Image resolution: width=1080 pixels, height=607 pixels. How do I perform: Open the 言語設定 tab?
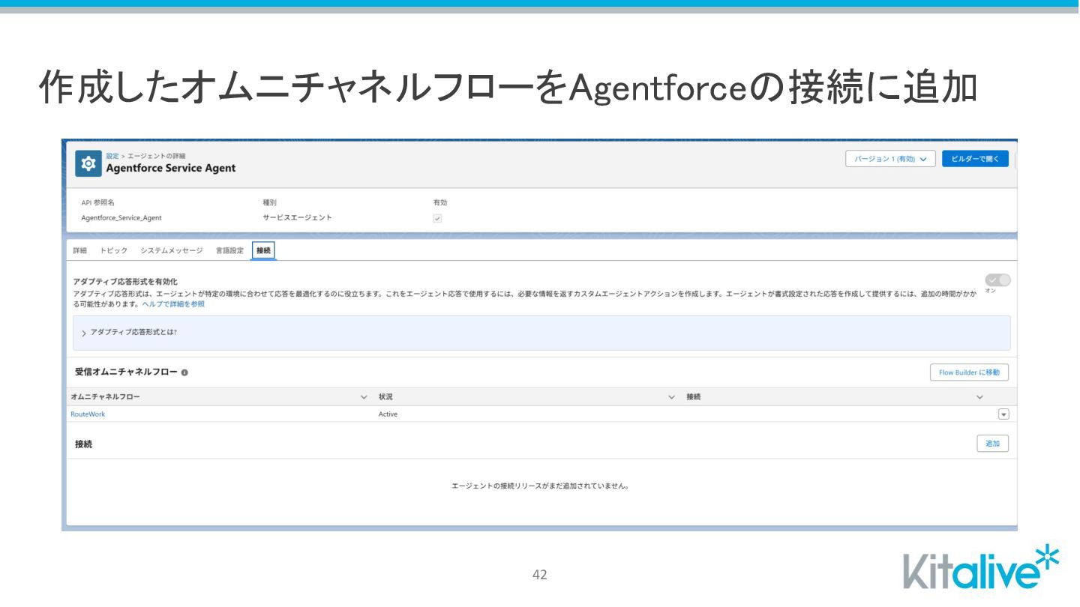(x=229, y=250)
